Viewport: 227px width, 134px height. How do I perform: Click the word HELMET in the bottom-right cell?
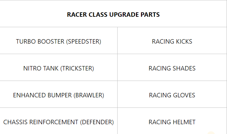point(184,122)
